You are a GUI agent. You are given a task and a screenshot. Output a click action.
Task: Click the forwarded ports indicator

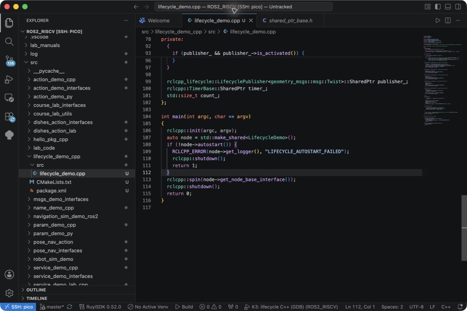tap(233, 307)
